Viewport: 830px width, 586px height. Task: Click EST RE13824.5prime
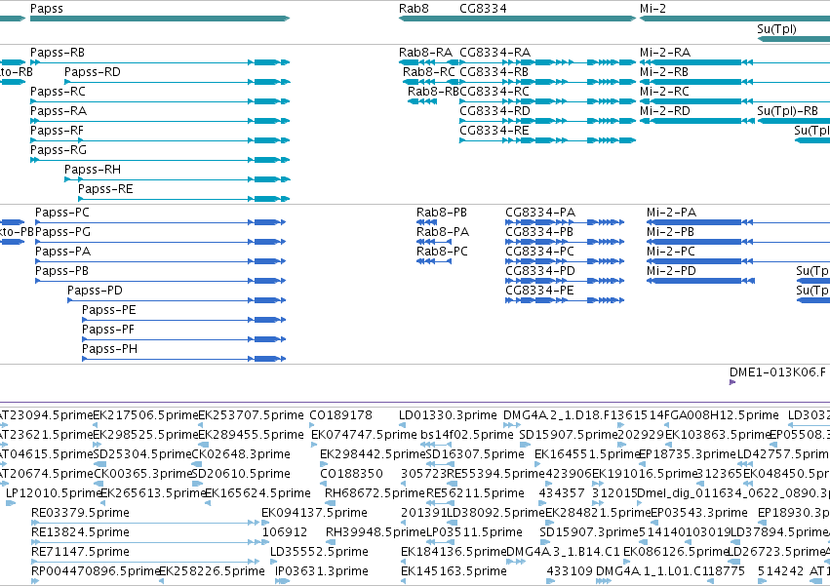click(x=80, y=532)
